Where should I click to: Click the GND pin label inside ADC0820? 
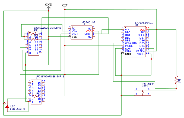(128, 54)
